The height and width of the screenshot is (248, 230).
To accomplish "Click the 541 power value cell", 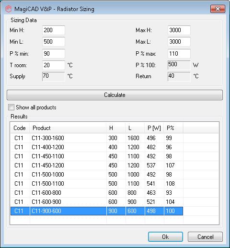I will pos(154,184).
